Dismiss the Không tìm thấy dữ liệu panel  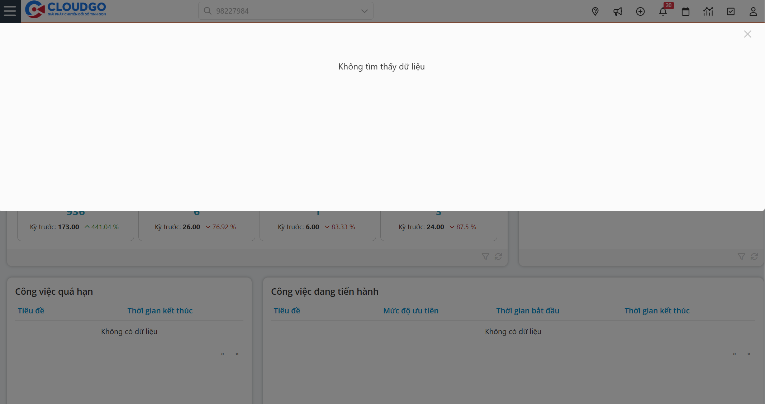(x=747, y=34)
